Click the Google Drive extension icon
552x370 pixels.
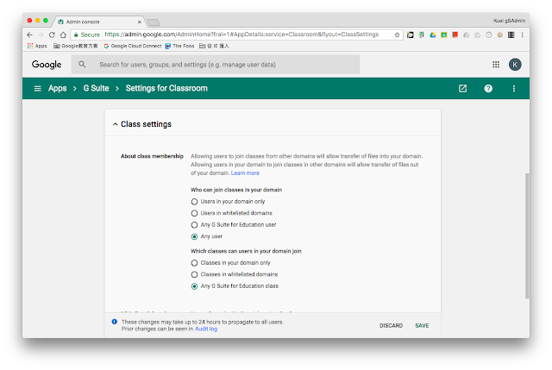point(433,34)
